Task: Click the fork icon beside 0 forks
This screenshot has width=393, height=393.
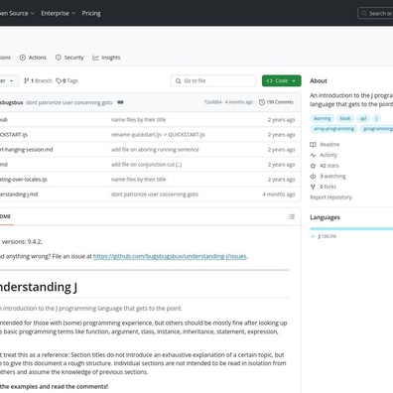Action: pyautogui.click(x=313, y=187)
